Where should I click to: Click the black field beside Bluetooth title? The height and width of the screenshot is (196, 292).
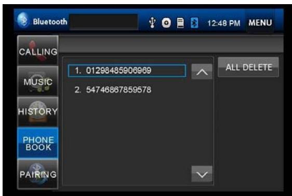[104, 22]
